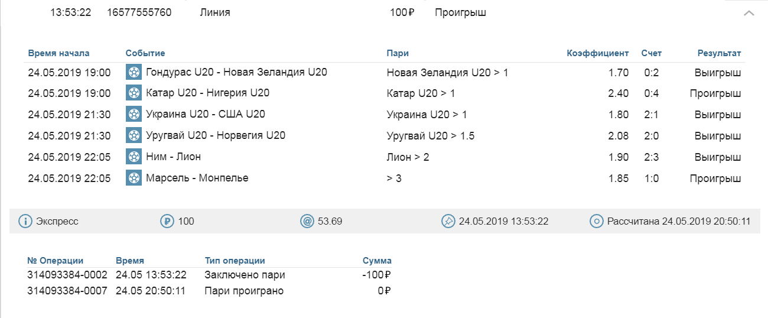The image size is (768, 318).
Task: Click the Коэффициент column header
Action: tap(597, 53)
